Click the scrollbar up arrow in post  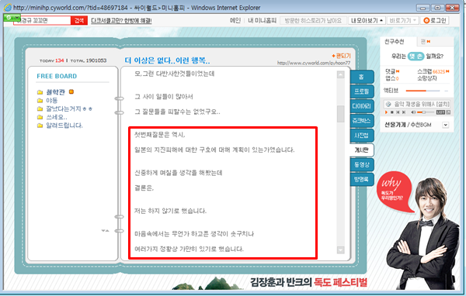coord(341,74)
